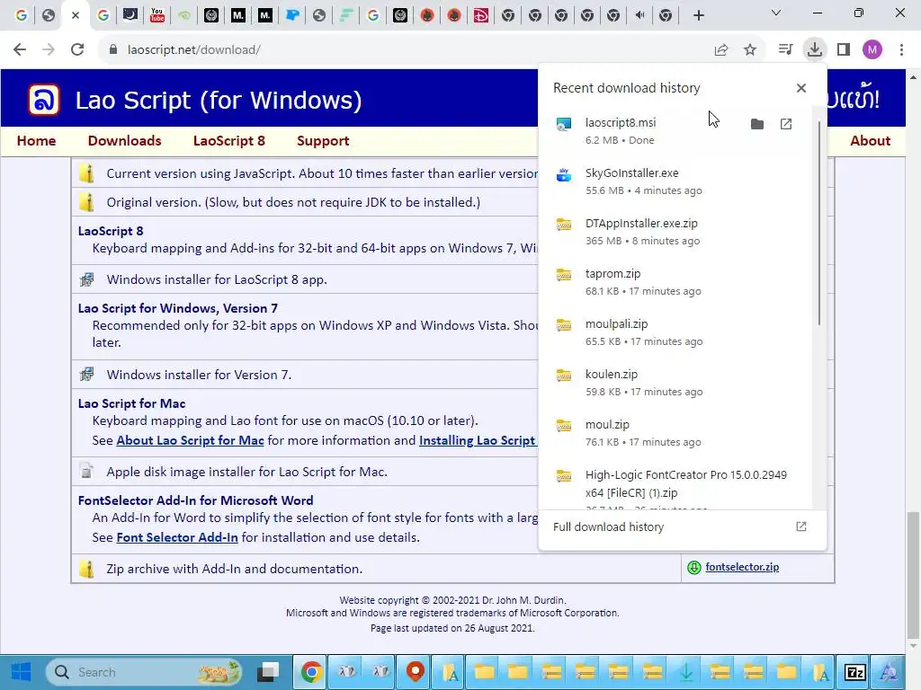Open the moul.zip download entry
Image resolution: width=921 pixels, height=690 pixels.
click(x=675, y=433)
